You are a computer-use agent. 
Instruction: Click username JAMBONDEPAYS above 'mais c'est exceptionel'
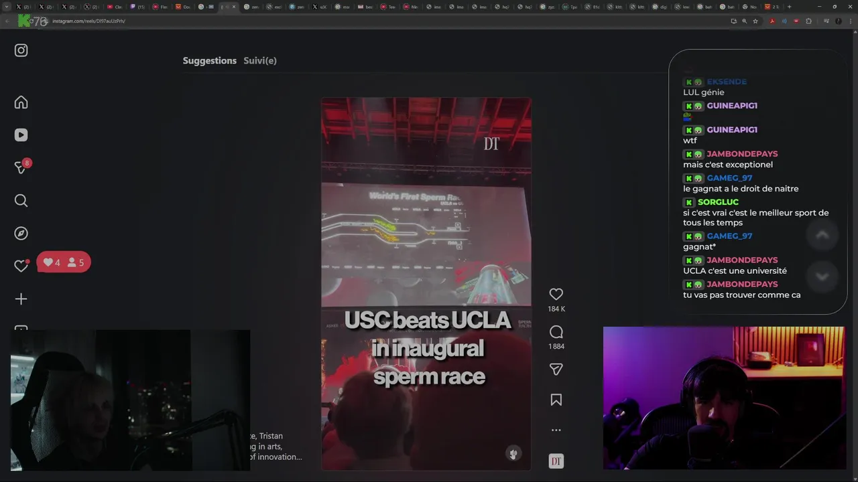(742, 154)
